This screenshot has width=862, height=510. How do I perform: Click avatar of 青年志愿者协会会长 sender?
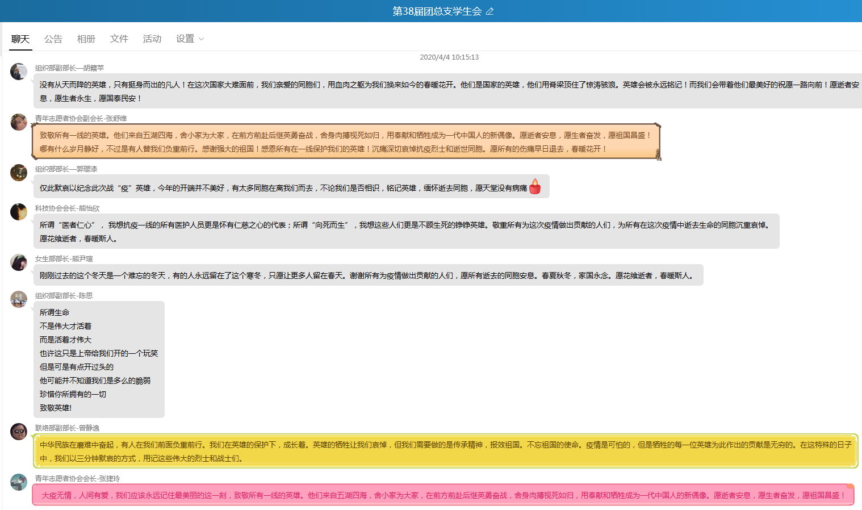[x=19, y=482]
